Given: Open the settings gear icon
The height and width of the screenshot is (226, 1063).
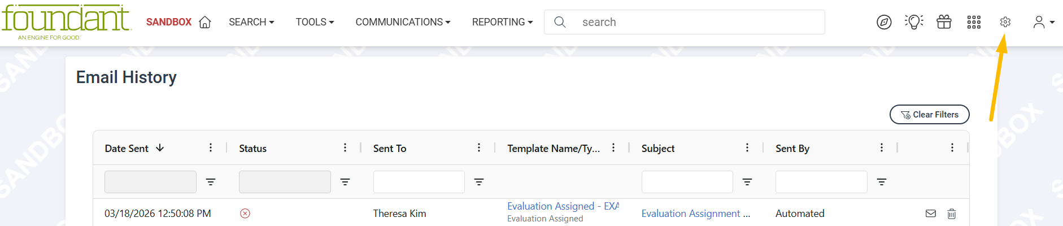Looking at the screenshot, I should tap(1005, 22).
